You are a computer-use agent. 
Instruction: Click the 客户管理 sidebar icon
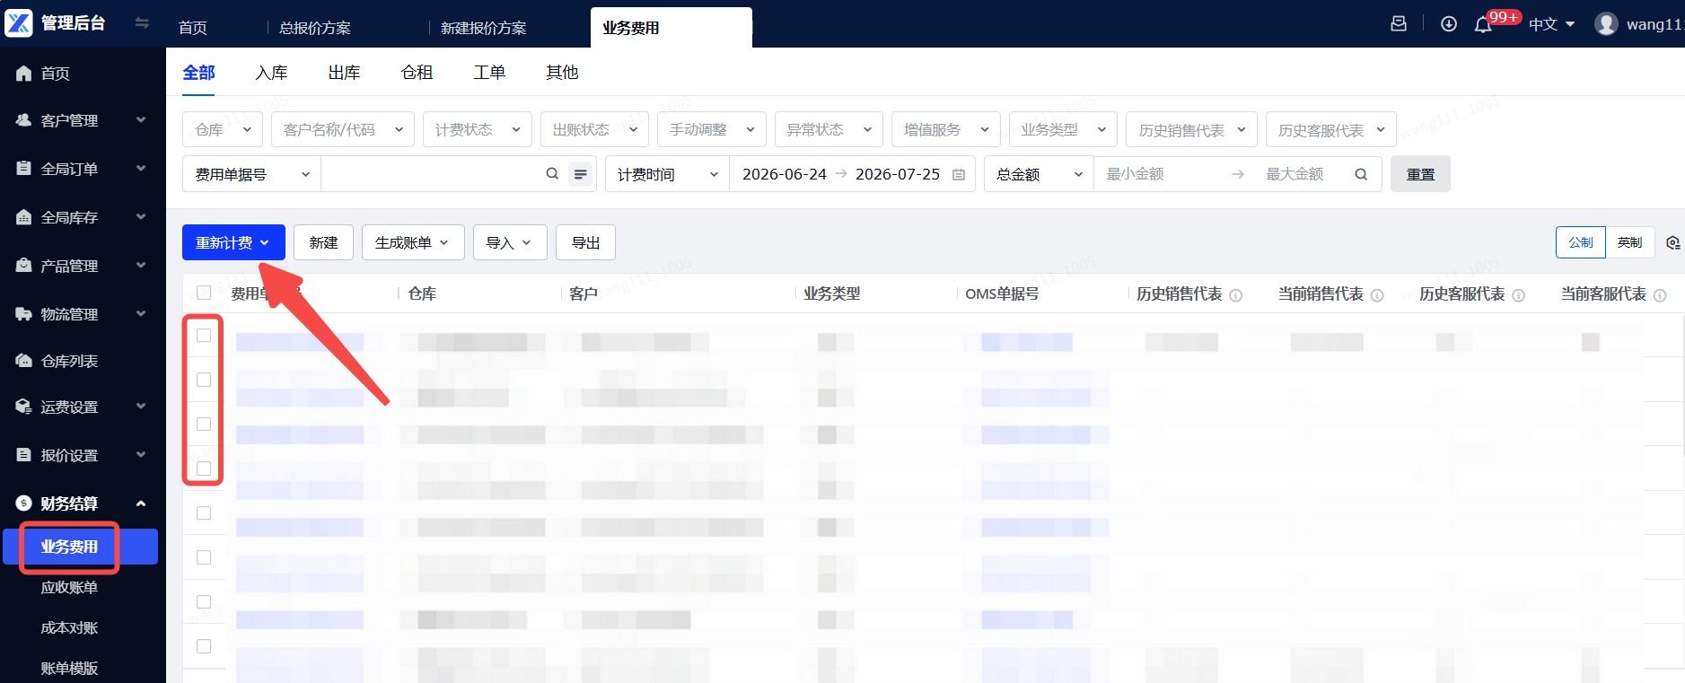[x=24, y=119]
